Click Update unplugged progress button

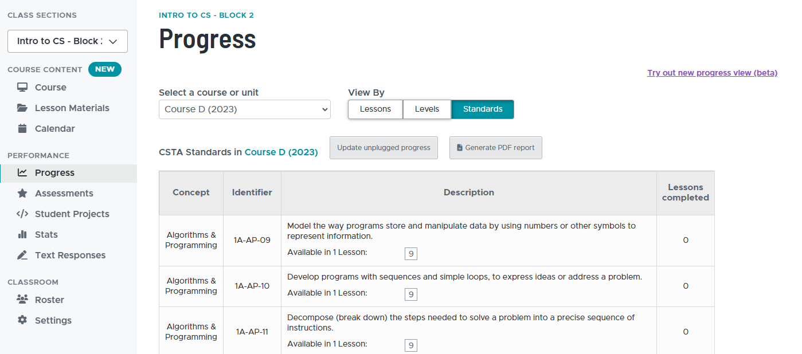tap(384, 148)
